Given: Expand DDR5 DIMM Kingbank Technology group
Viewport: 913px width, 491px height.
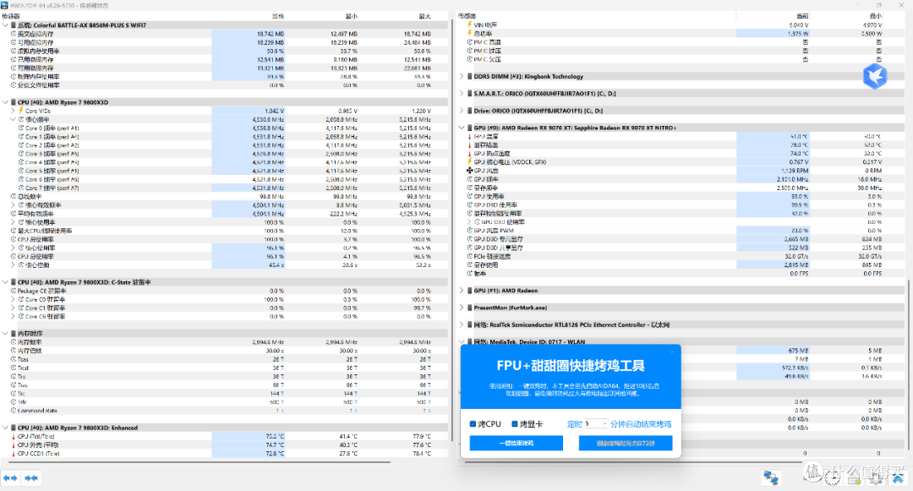Looking at the screenshot, I should point(462,77).
